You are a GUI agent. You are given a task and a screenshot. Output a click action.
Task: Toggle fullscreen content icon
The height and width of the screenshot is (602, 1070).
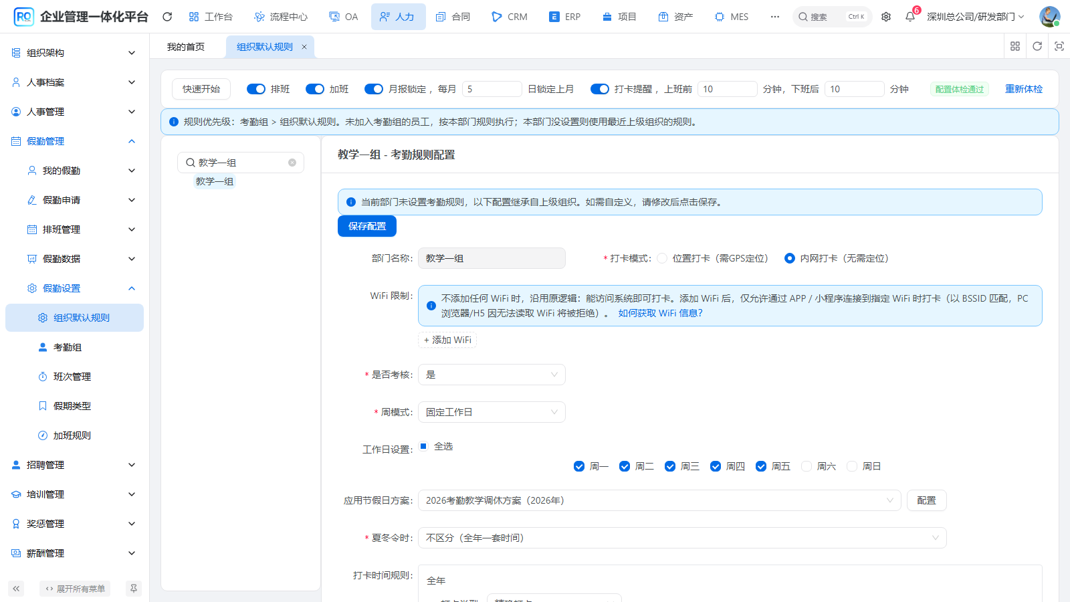pos(1059,46)
